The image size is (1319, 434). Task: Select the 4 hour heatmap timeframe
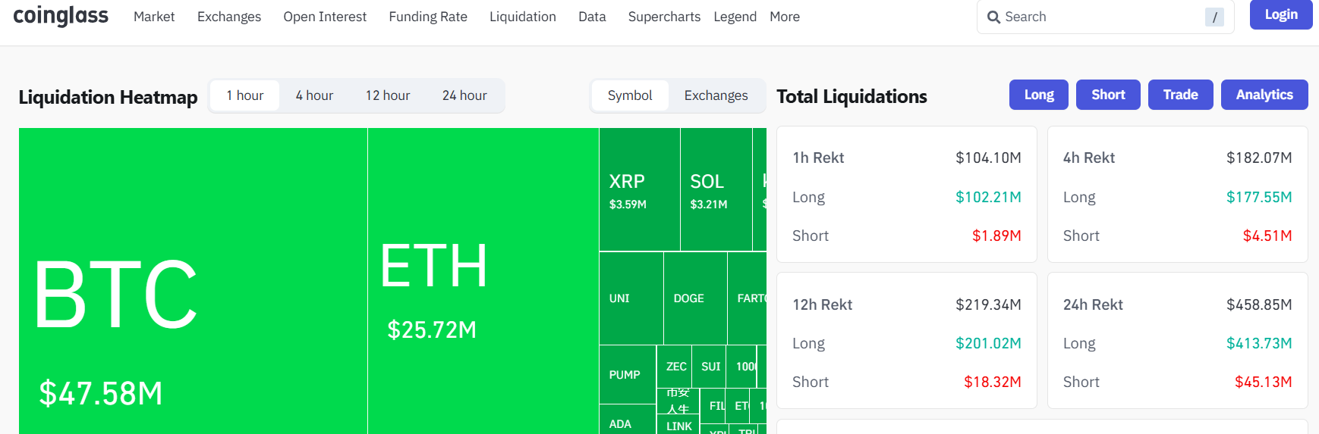click(314, 95)
